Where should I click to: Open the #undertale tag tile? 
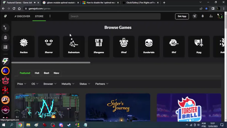[x=149, y=47]
